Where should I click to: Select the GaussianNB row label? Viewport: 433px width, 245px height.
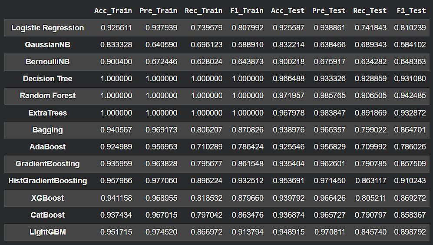coord(47,45)
